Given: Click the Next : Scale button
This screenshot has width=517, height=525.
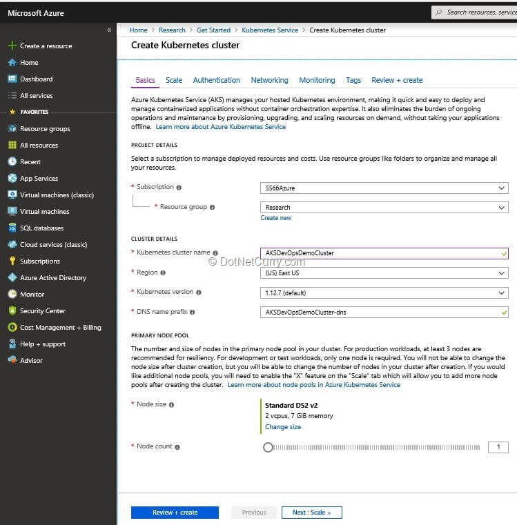Looking at the screenshot, I should 311,513.
